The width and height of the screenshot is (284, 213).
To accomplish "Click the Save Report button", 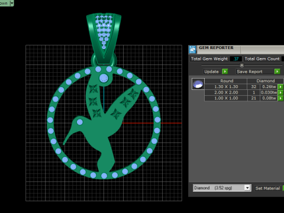I will 255,72.
